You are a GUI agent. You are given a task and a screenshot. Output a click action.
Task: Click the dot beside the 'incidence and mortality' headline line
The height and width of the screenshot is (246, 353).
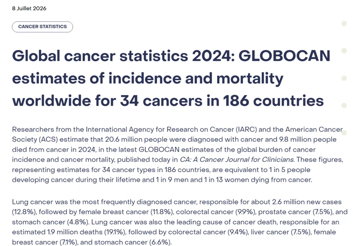[x=344, y=78]
